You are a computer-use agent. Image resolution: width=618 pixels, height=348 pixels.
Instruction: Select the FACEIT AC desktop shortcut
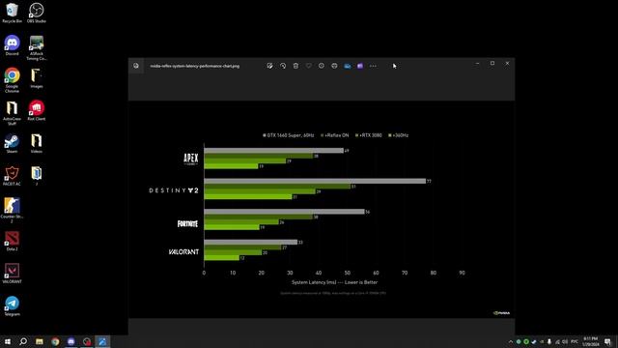pyautogui.click(x=12, y=176)
